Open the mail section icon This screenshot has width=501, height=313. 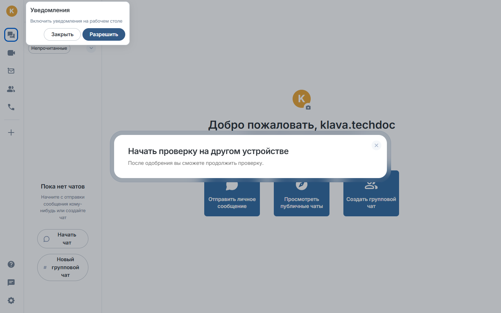coord(11,71)
